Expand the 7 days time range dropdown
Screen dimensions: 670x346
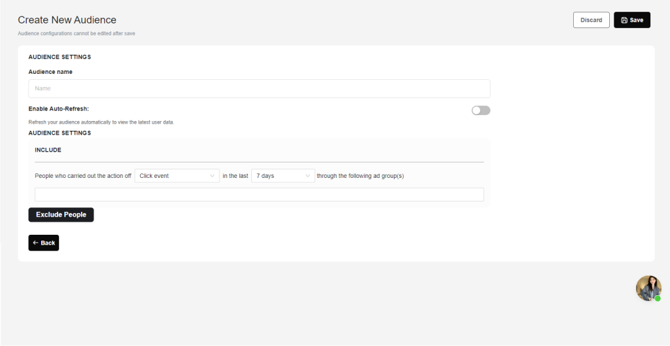[283, 176]
